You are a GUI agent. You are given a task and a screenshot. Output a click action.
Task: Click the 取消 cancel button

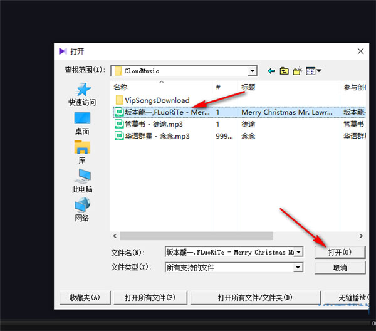pos(340,268)
